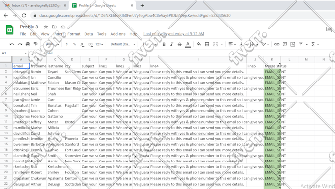This screenshot has width=335, height=189.
Task: Star the Profile 3 document
Action: click(x=46, y=27)
